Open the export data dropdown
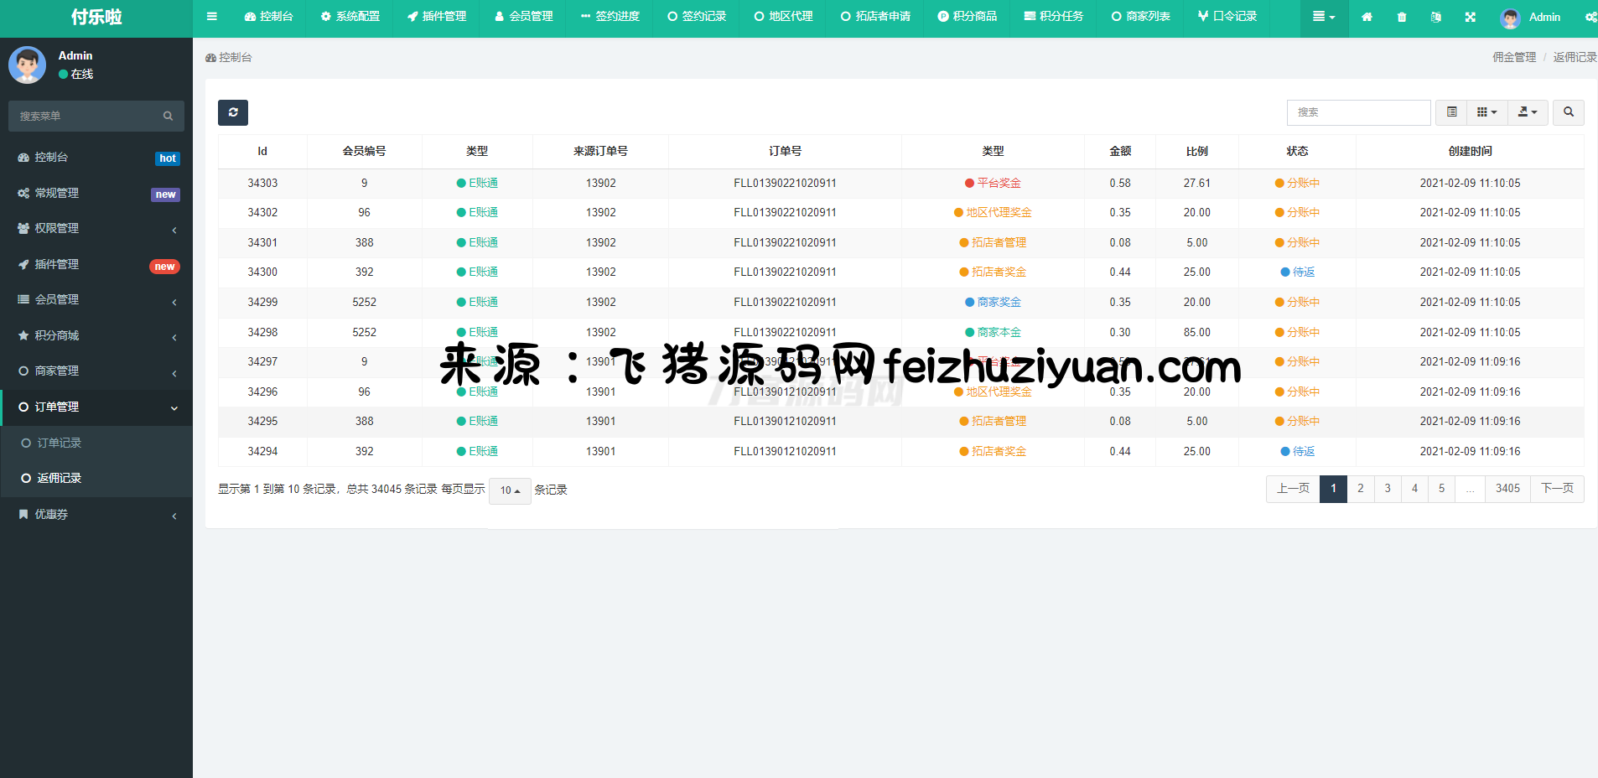1598x778 pixels. click(1528, 112)
